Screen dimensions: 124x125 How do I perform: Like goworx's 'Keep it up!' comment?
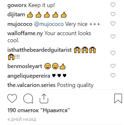click(113, 5)
